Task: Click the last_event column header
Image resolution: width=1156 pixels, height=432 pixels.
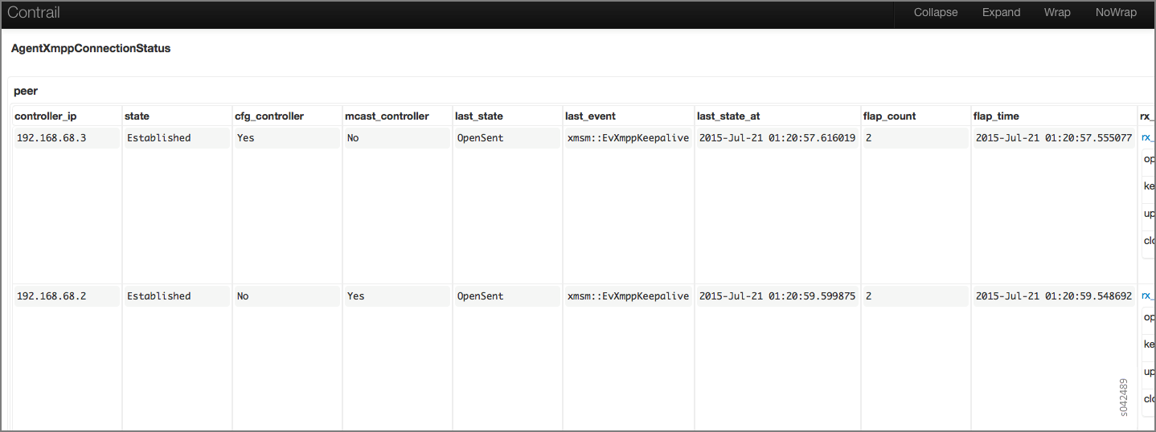Action: pos(590,116)
